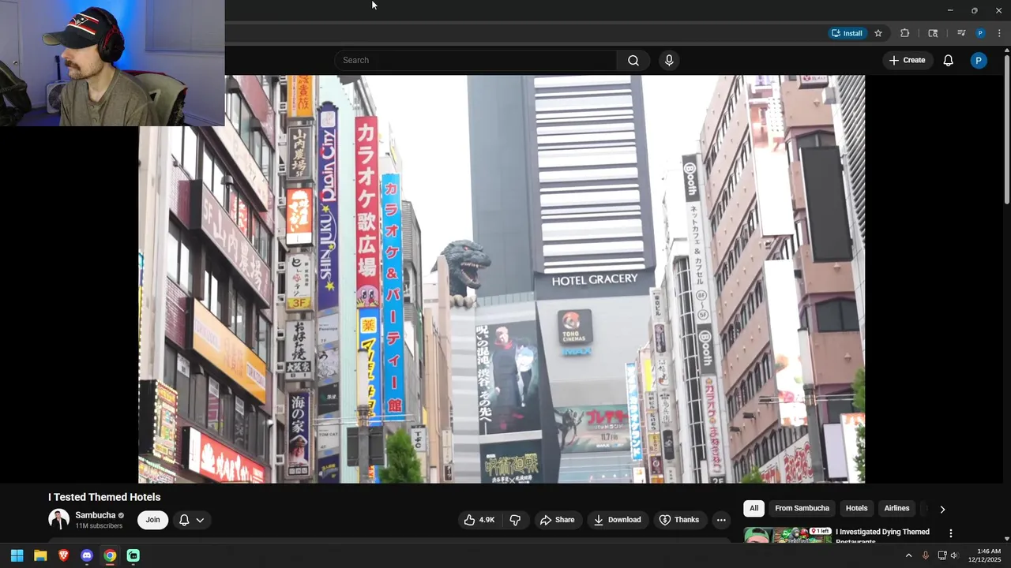This screenshot has height=568, width=1011.
Task: Open Dying Themed Restaurants video thumbnail
Action: (787, 536)
